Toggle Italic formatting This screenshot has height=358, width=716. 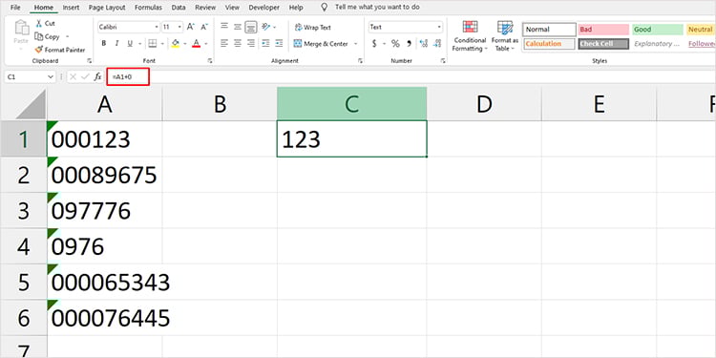[x=116, y=44]
